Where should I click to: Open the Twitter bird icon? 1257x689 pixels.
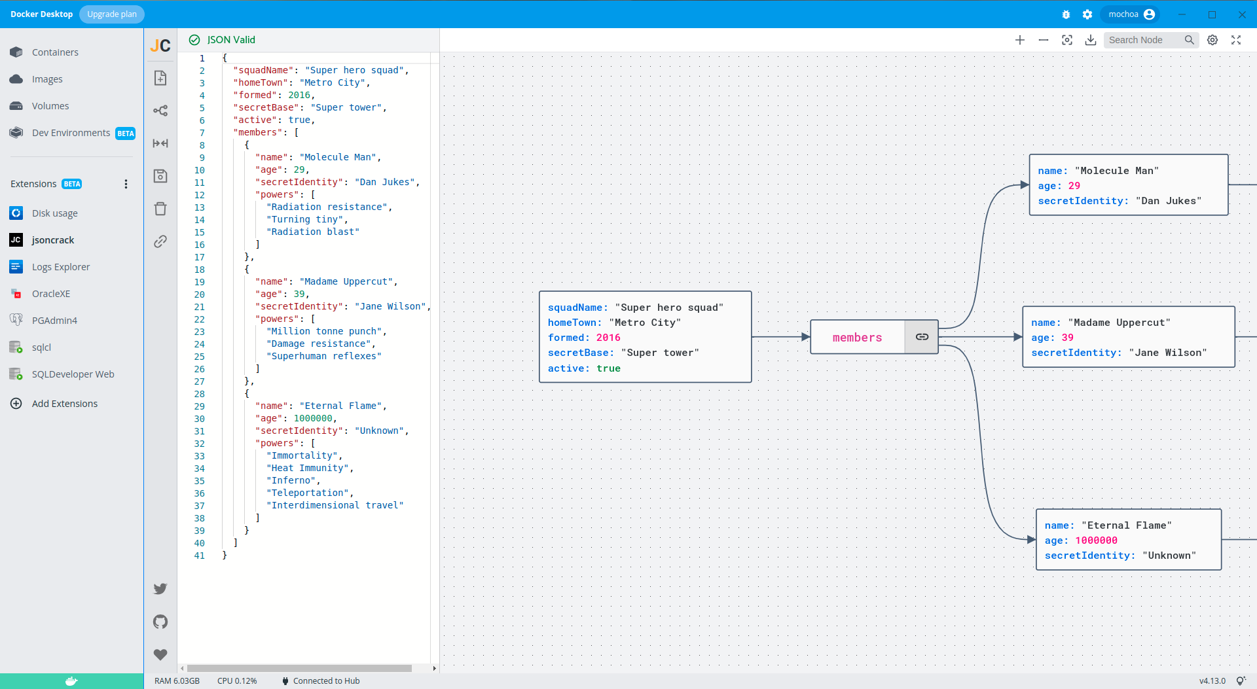[160, 589]
